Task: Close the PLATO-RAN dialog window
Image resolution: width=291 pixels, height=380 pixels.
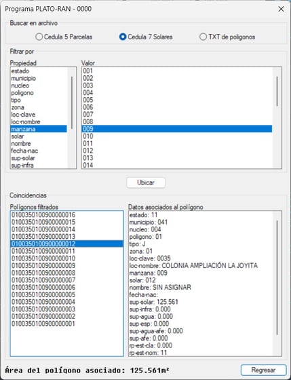Action: coord(281,9)
